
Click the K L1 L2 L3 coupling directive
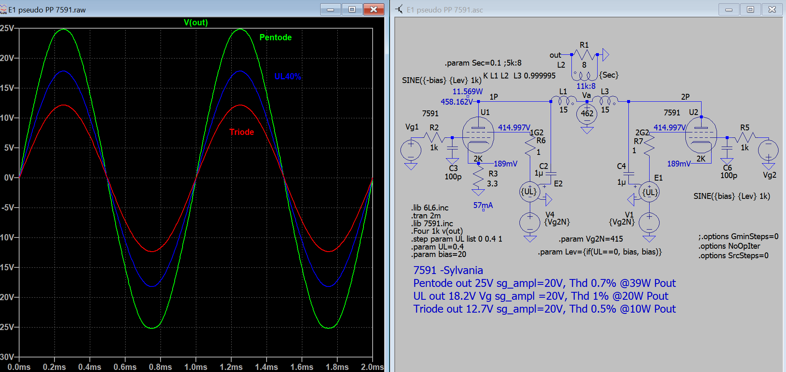(x=519, y=76)
